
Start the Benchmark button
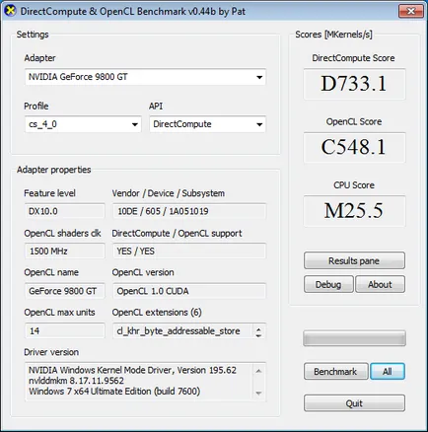tap(335, 372)
